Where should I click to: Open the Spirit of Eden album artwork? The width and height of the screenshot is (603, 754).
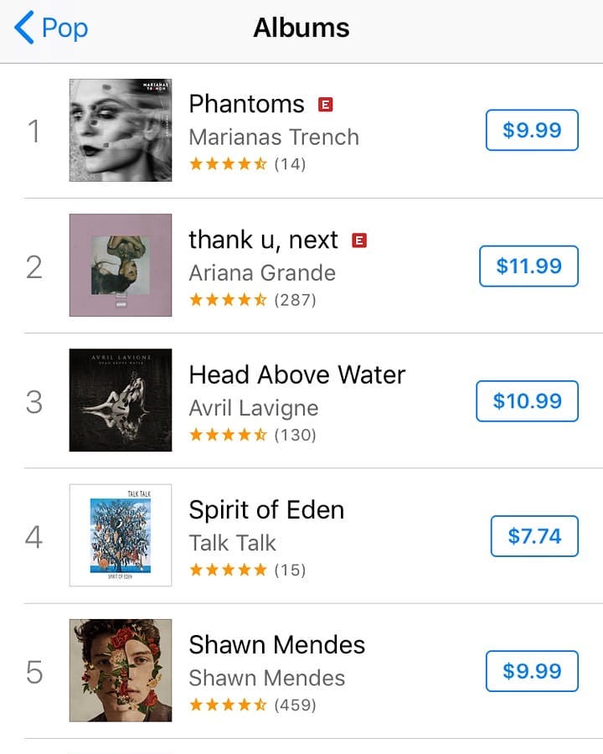tap(121, 535)
